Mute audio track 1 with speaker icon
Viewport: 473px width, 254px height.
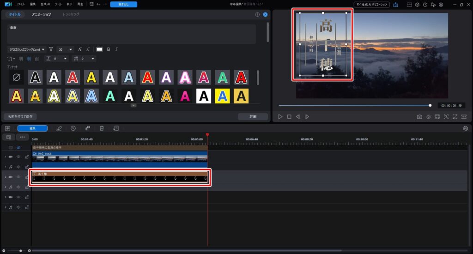(18, 167)
